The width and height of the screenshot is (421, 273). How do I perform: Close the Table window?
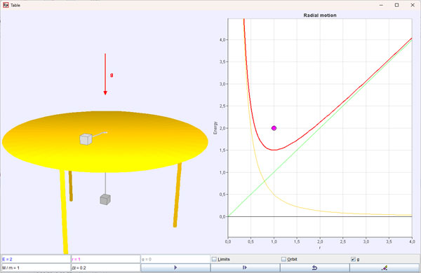[413, 5]
